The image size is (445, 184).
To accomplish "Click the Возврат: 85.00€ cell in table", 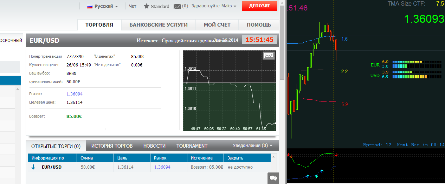I will pyautogui.click(x=207, y=167).
